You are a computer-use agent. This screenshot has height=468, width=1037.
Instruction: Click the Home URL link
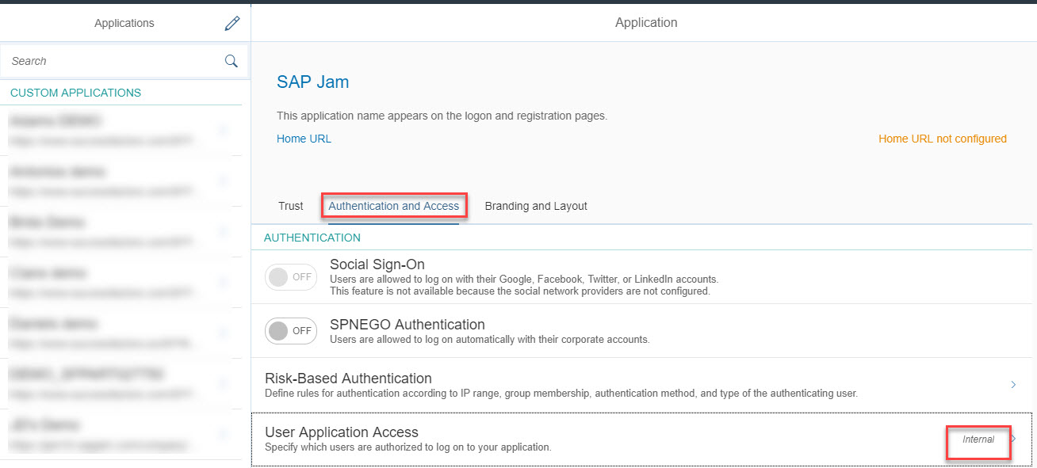[304, 139]
